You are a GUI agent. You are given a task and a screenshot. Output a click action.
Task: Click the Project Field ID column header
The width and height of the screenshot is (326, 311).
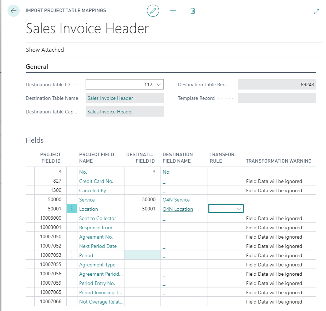pos(50,158)
